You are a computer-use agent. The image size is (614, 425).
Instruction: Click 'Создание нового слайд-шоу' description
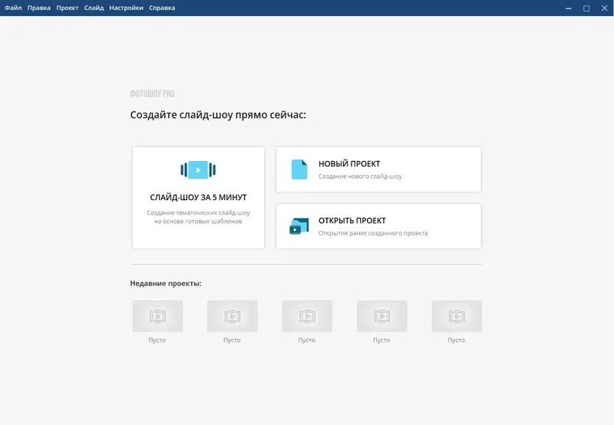[x=360, y=176]
